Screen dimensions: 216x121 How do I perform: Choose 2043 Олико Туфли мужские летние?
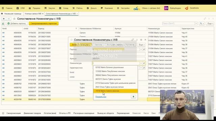[x=115, y=87]
